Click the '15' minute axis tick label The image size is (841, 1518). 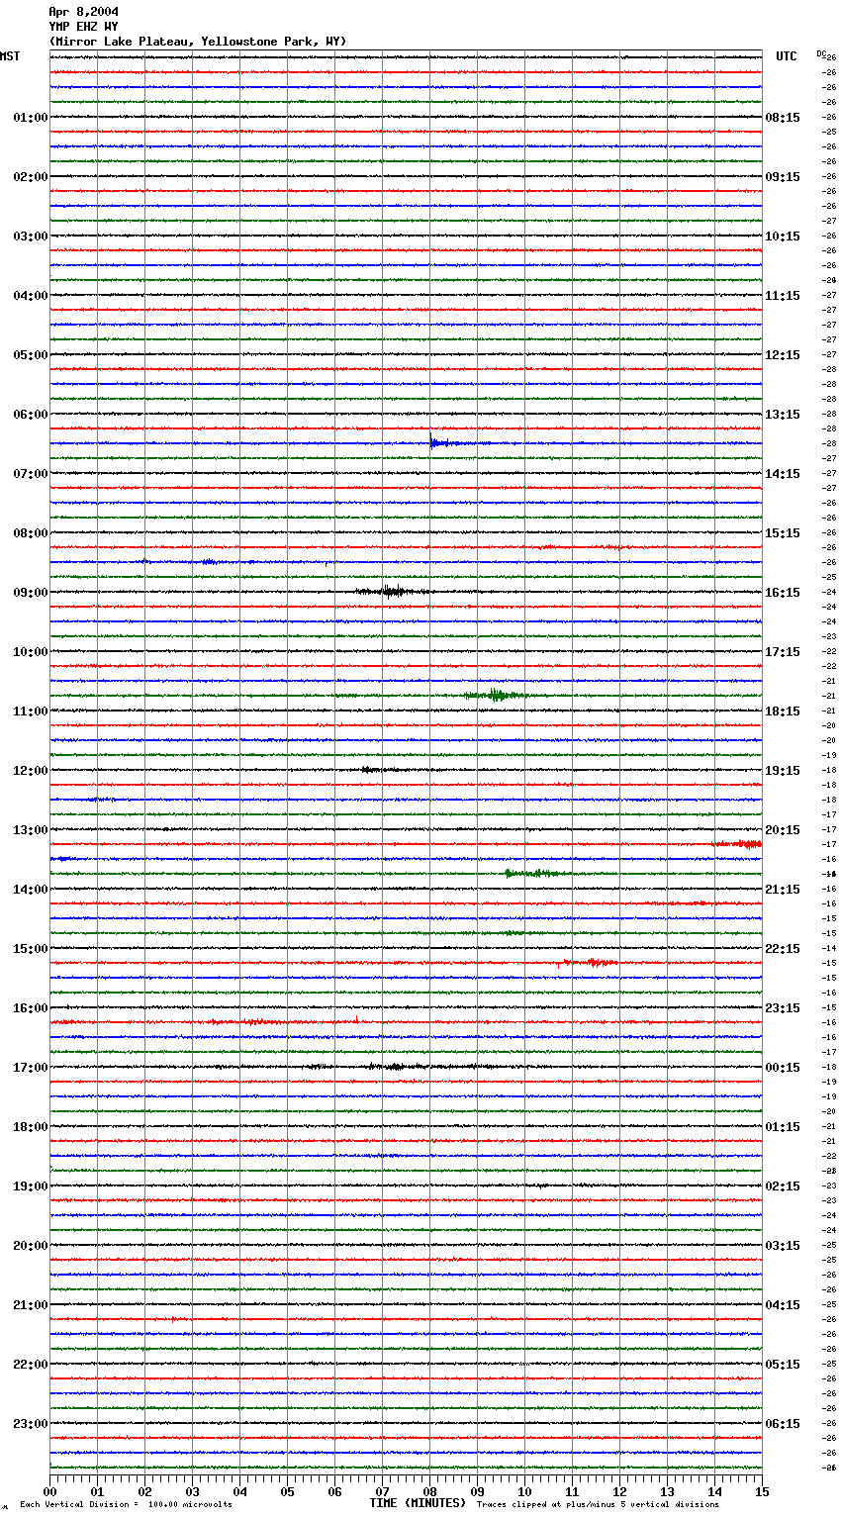[x=762, y=1491]
